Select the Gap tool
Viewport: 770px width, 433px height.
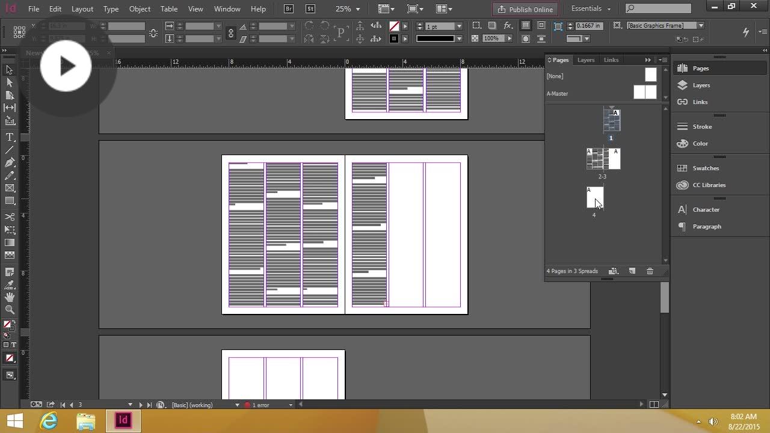pos(10,108)
